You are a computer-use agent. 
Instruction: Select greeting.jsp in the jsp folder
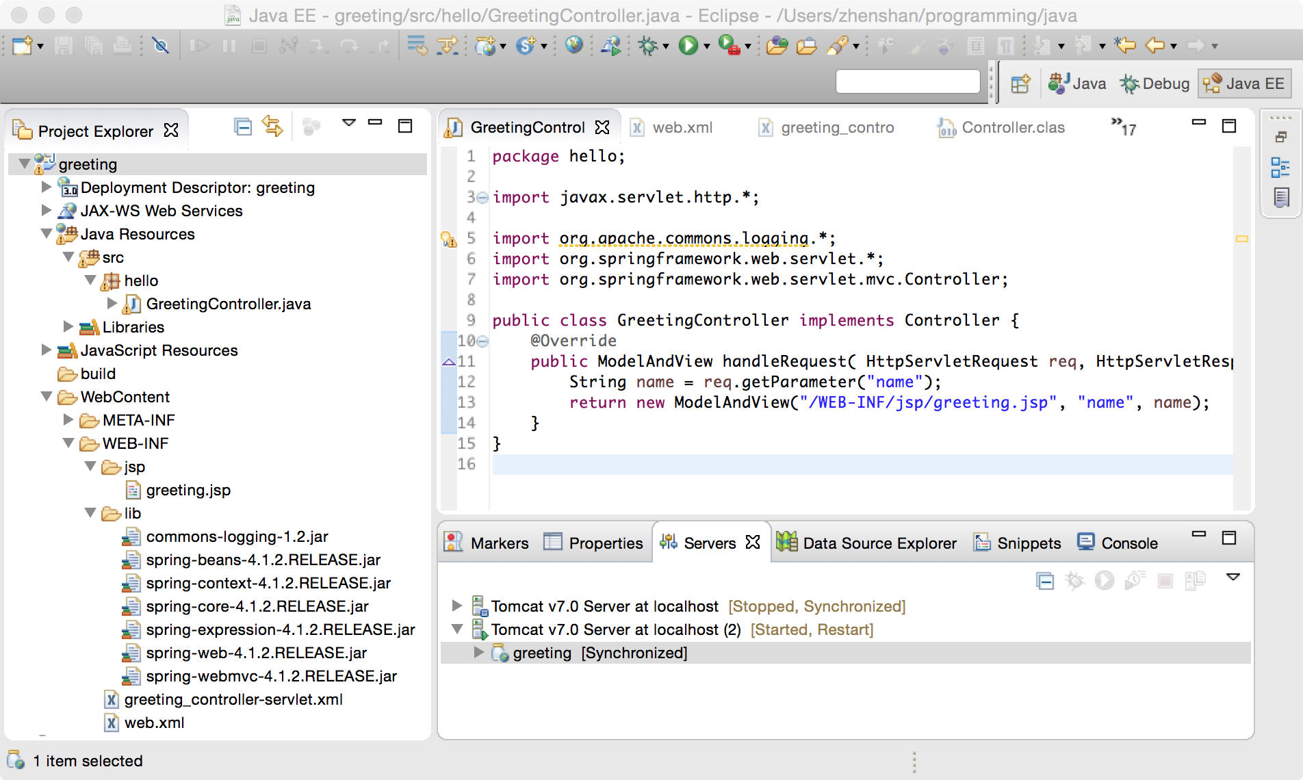[188, 489]
